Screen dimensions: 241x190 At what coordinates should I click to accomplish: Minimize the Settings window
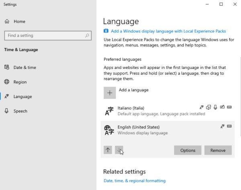207,4
